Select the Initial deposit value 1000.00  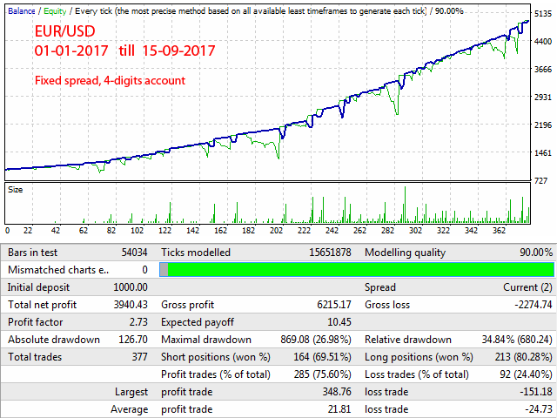tap(131, 287)
